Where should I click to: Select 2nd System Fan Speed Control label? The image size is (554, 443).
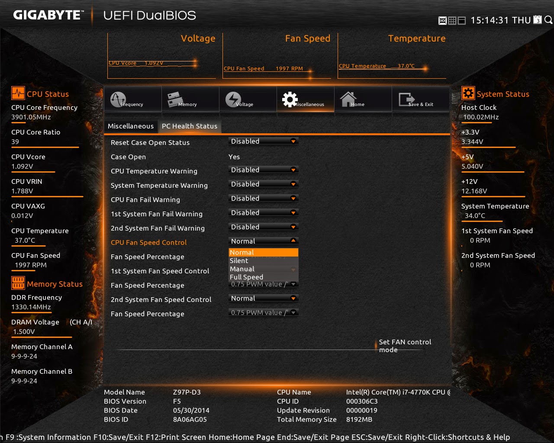pos(161,300)
